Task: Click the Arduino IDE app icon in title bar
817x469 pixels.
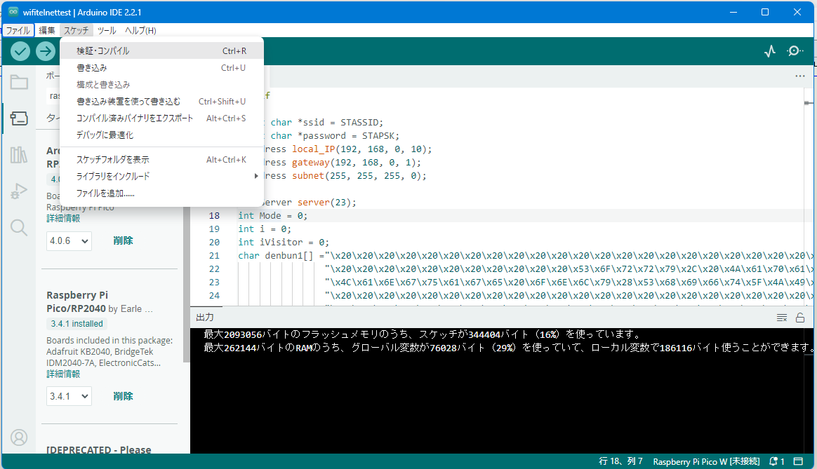Action: click(x=13, y=12)
